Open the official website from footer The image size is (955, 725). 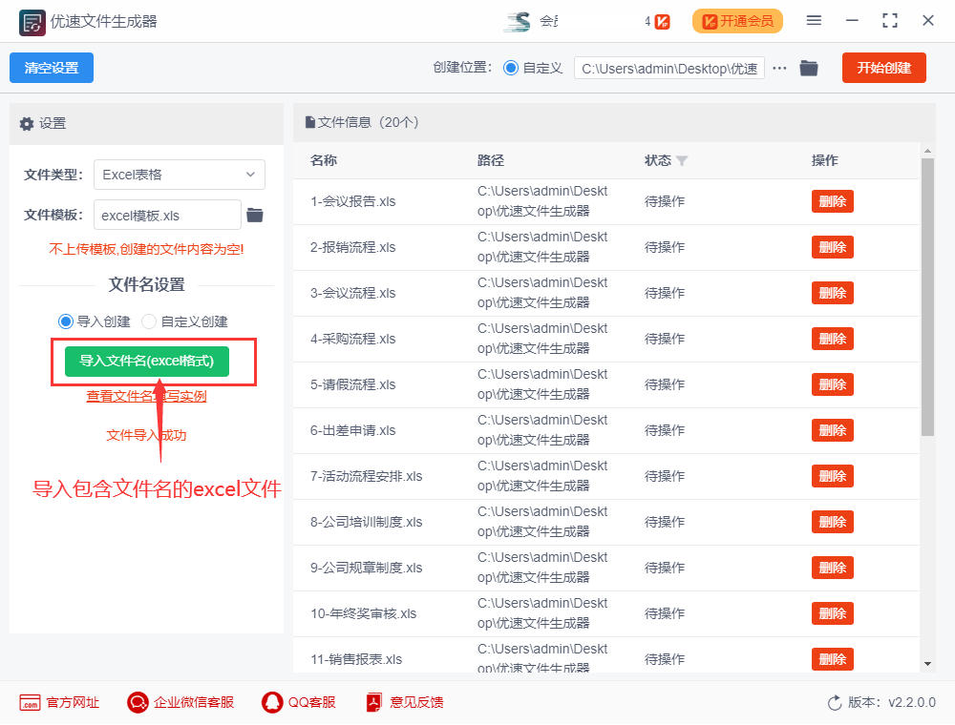click(x=58, y=702)
